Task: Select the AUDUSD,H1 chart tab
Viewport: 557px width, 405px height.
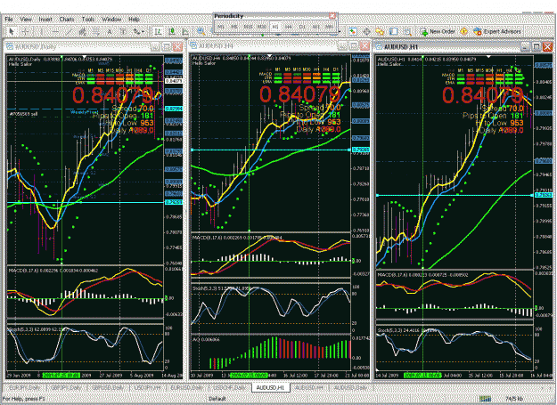Action: (x=271, y=387)
